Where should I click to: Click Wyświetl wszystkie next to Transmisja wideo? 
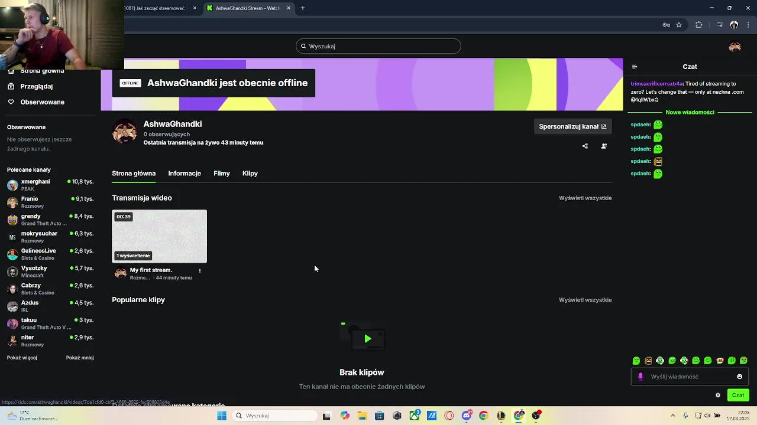585,198
